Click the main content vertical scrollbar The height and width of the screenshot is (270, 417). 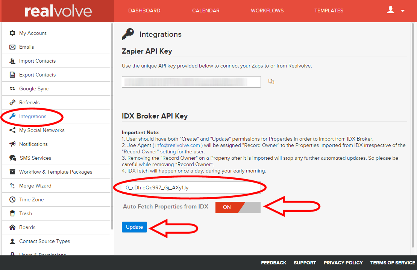click(x=413, y=135)
